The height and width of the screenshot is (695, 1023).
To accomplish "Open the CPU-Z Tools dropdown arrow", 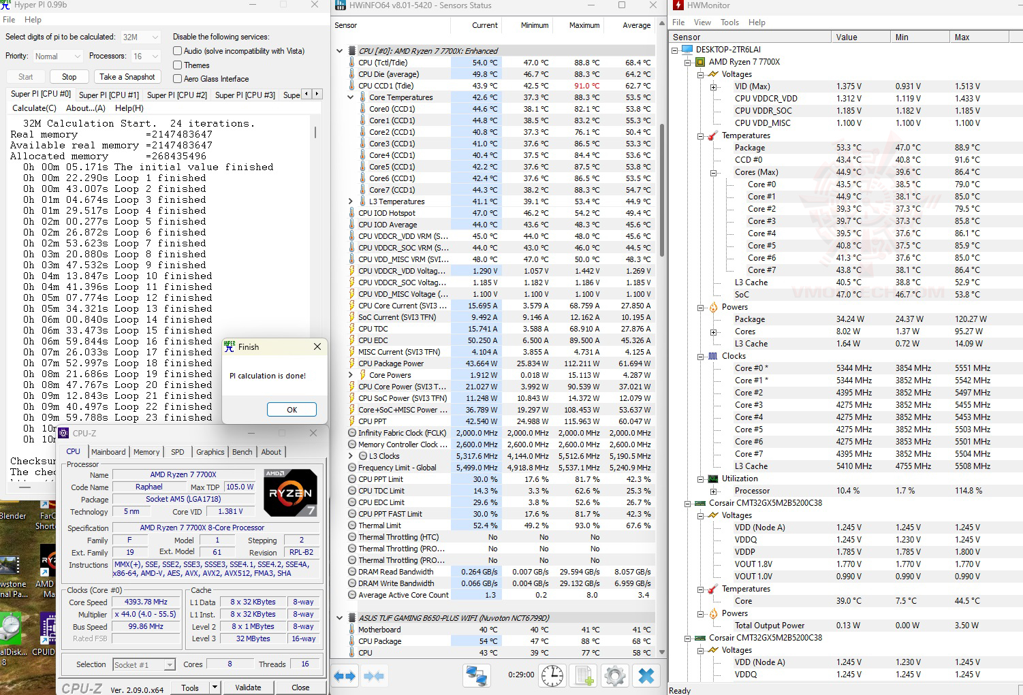I will click(215, 688).
